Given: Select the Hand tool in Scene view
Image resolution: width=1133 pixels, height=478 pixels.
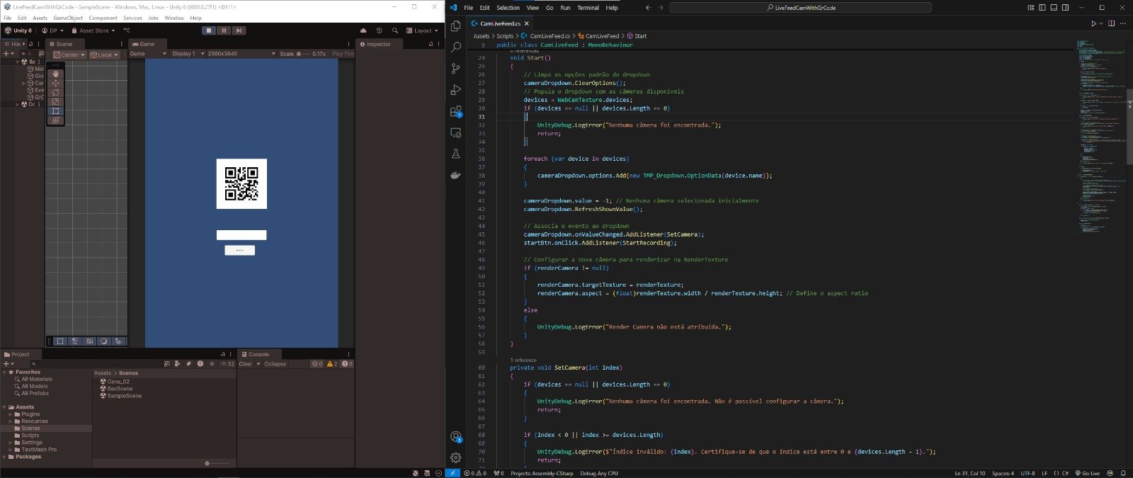Looking at the screenshot, I should [x=56, y=74].
